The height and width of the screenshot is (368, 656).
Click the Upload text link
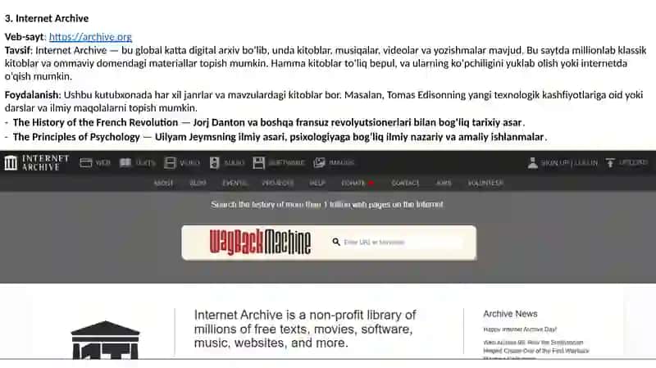coord(633,162)
